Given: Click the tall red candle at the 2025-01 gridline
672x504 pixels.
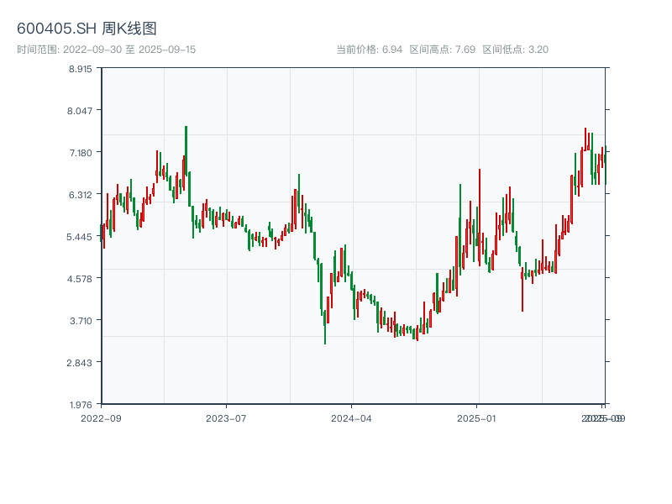Looking at the screenshot, I should [x=480, y=218].
